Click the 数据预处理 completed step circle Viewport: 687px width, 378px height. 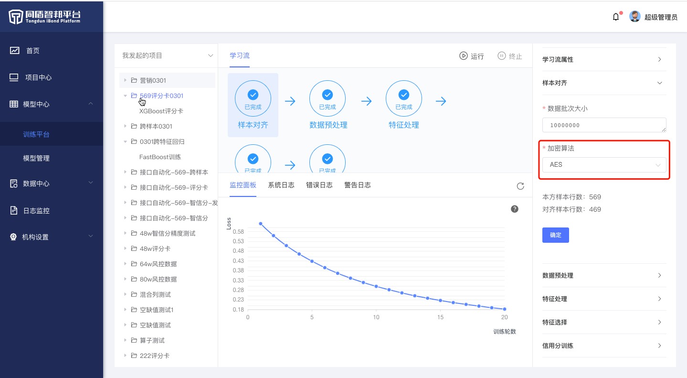tap(328, 99)
